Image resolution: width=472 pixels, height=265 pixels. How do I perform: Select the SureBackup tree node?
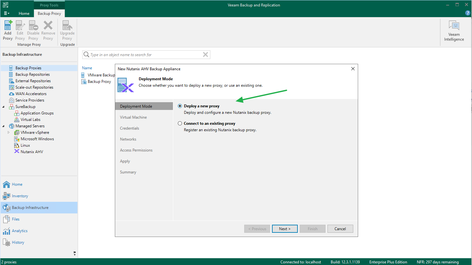click(25, 107)
